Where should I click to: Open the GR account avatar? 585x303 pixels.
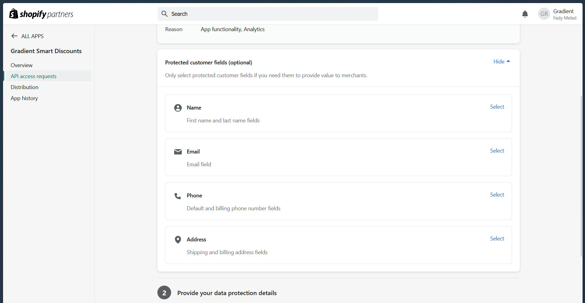tap(544, 14)
